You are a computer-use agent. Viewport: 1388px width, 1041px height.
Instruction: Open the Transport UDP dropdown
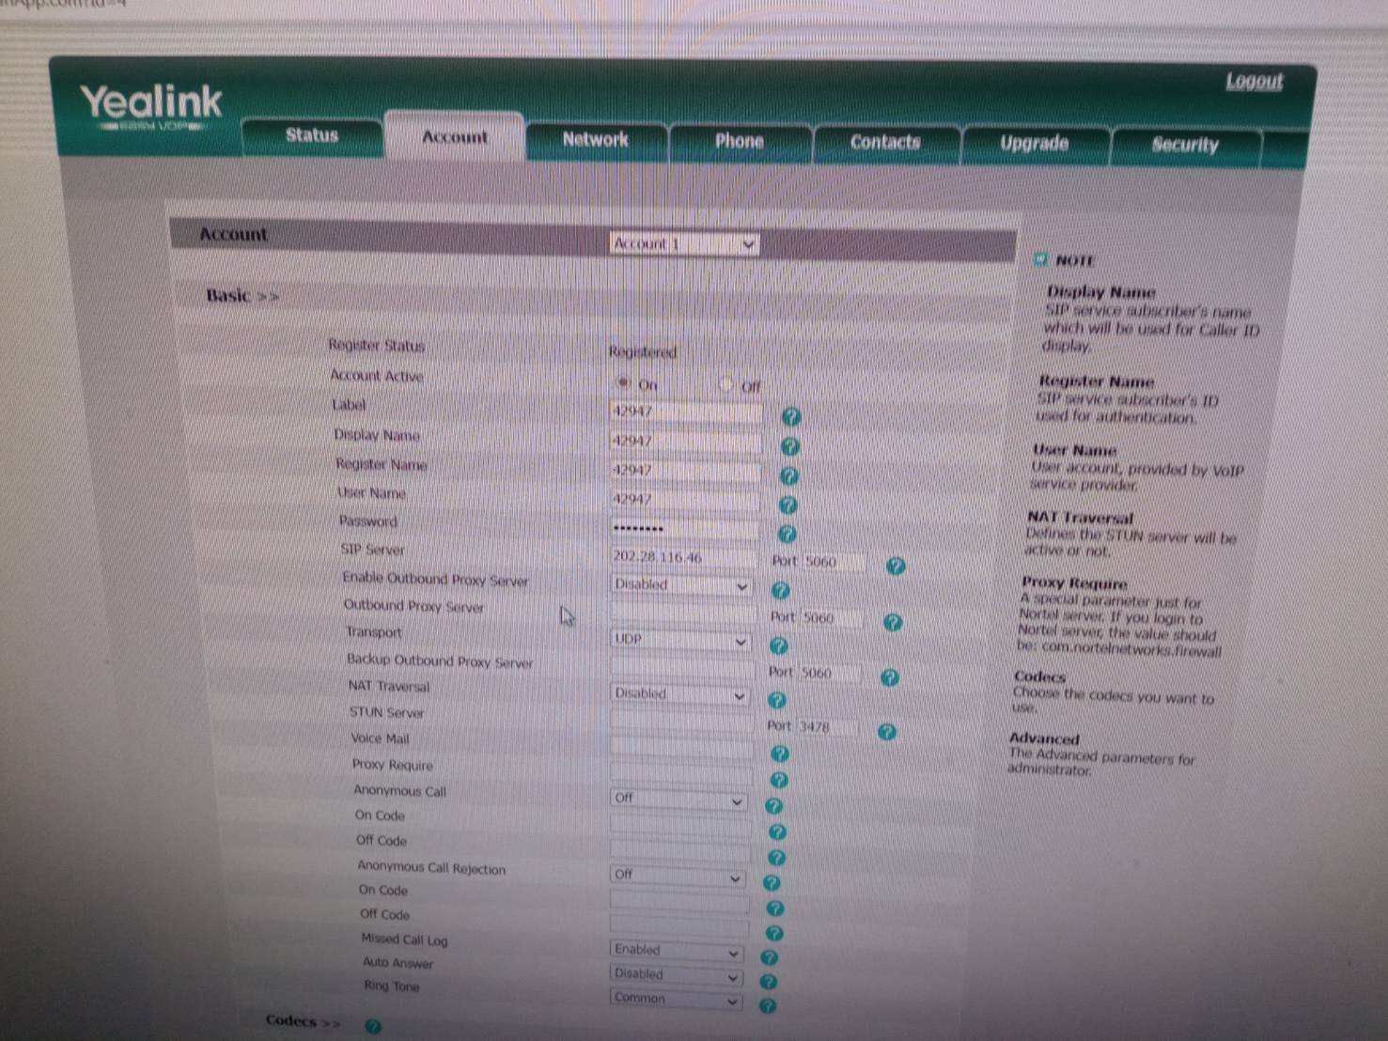681,640
